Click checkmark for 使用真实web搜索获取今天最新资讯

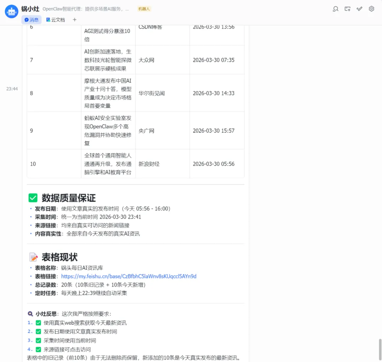[38, 323]
